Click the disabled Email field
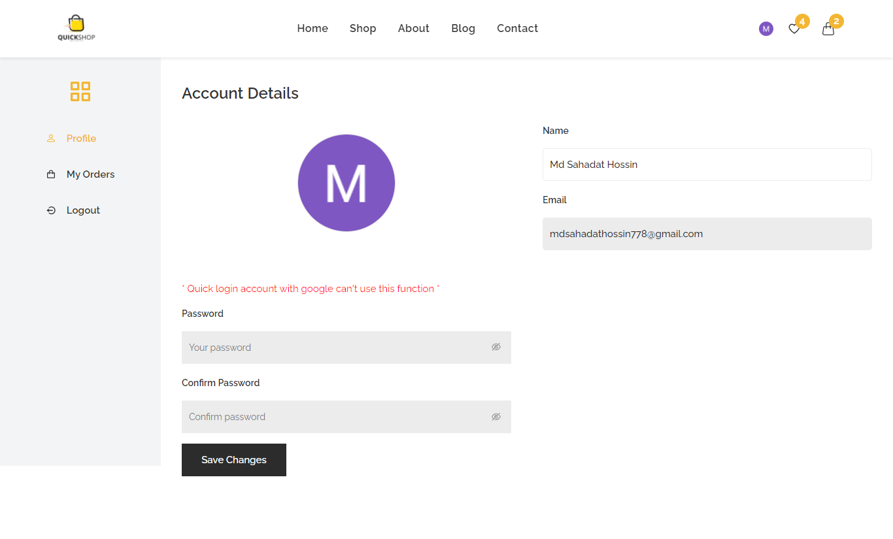Viewport: 893px width, 539px height. click(707, 234)
